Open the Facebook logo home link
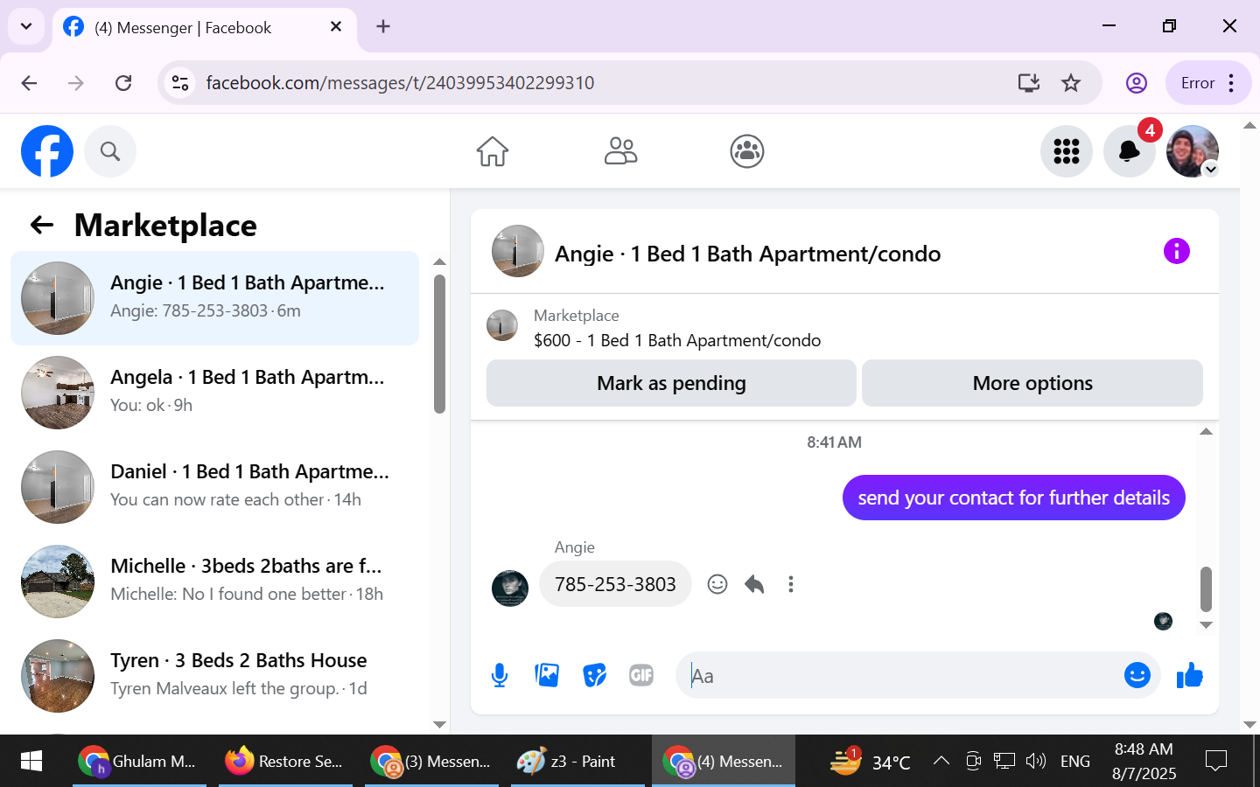The width and height of the screenshot is (1260, 787). [x=47, y=151]
